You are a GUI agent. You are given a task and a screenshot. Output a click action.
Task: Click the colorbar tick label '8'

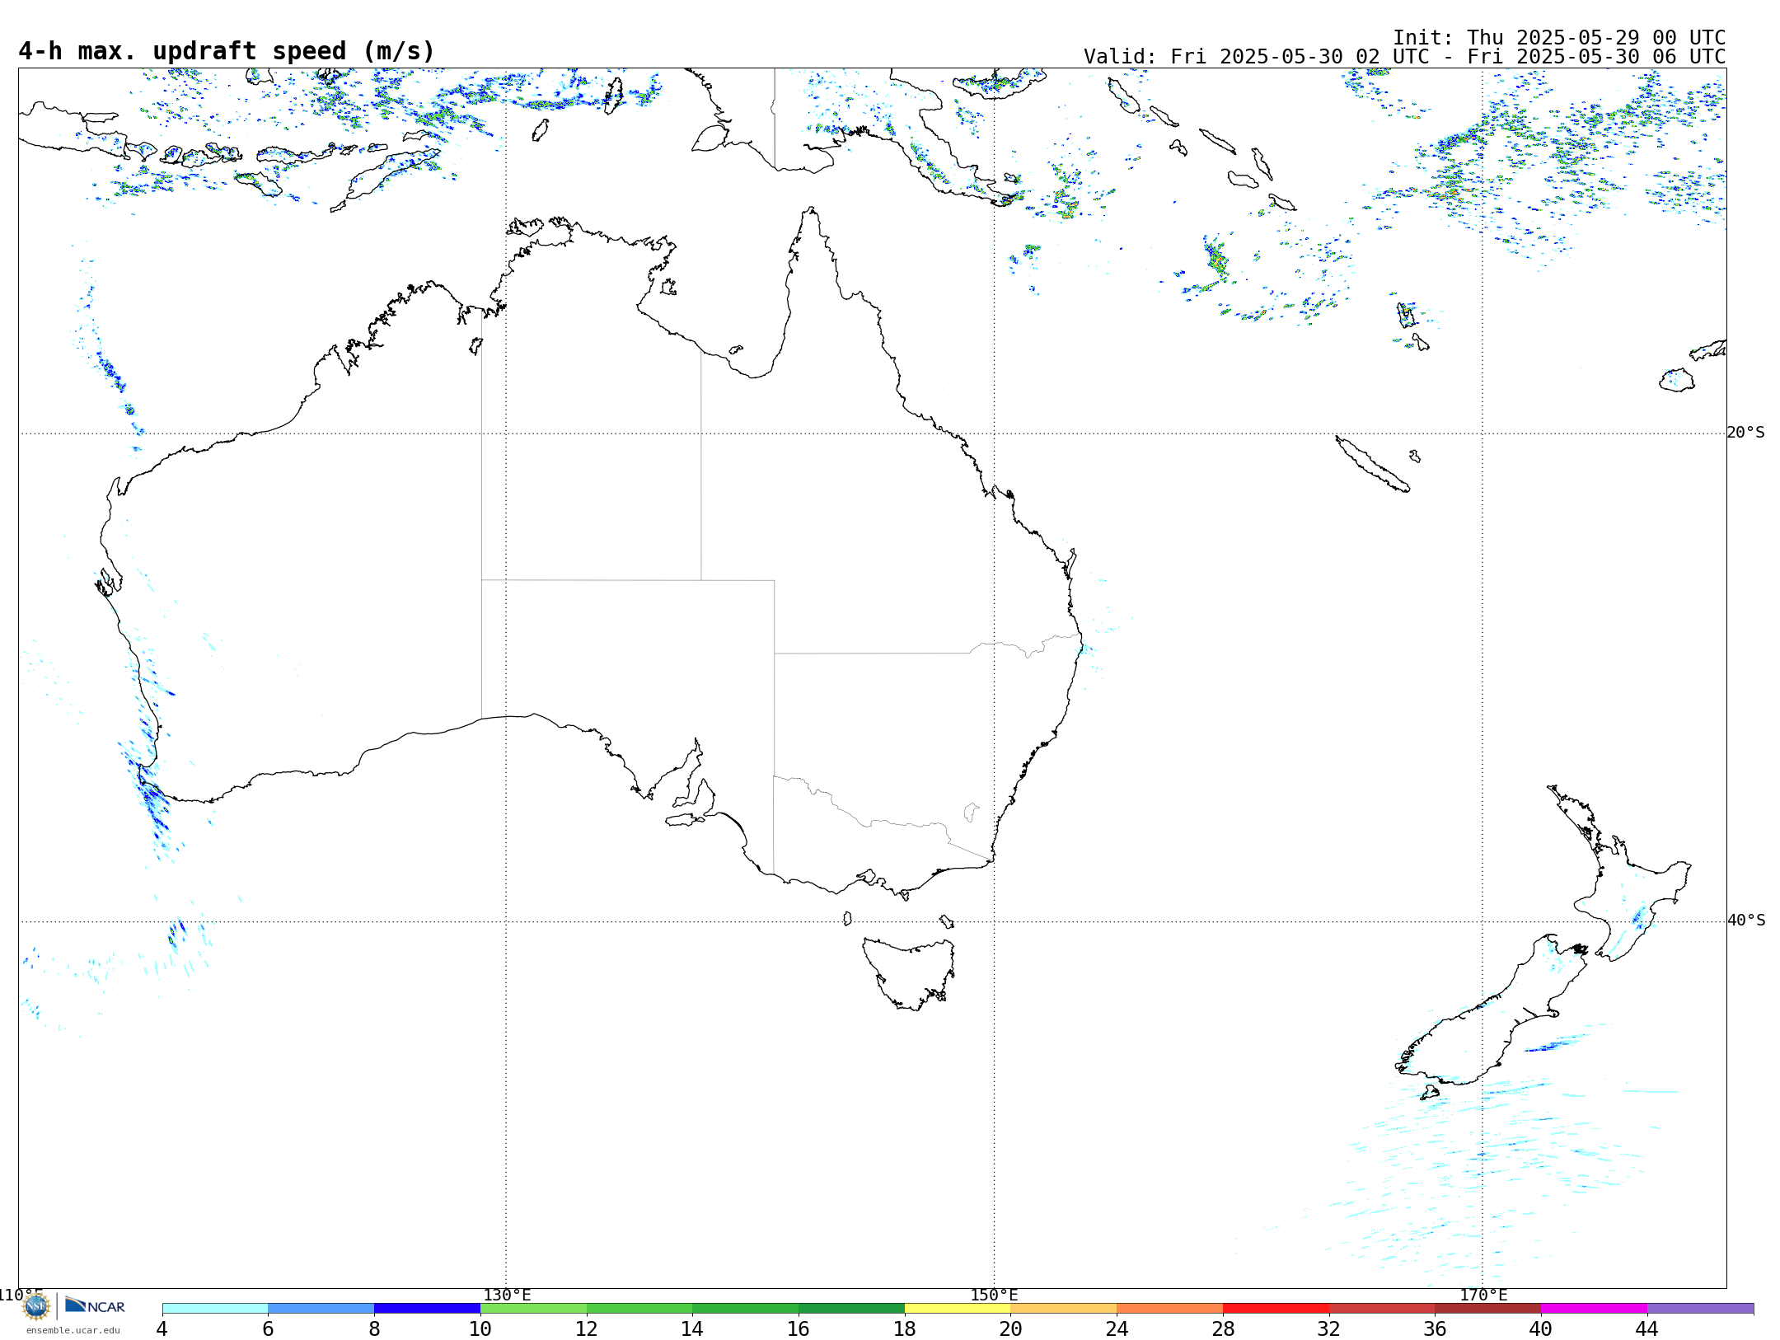point(374,1328)
